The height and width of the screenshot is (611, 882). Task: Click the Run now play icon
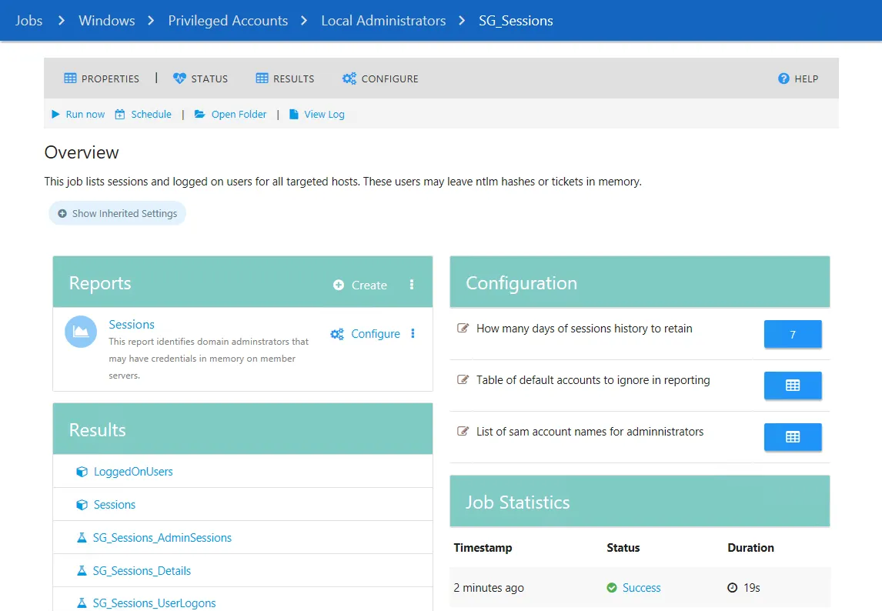click(x=55, y=114)
